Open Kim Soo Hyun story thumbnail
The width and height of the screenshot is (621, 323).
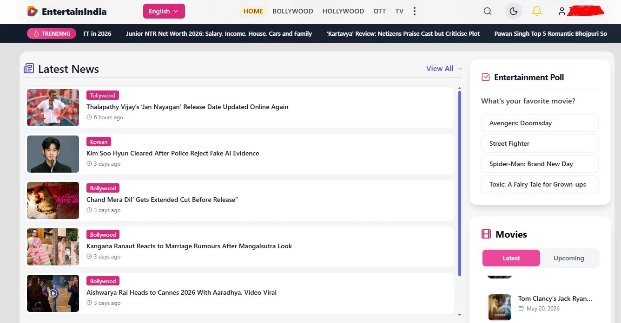(x=53, y=154)
